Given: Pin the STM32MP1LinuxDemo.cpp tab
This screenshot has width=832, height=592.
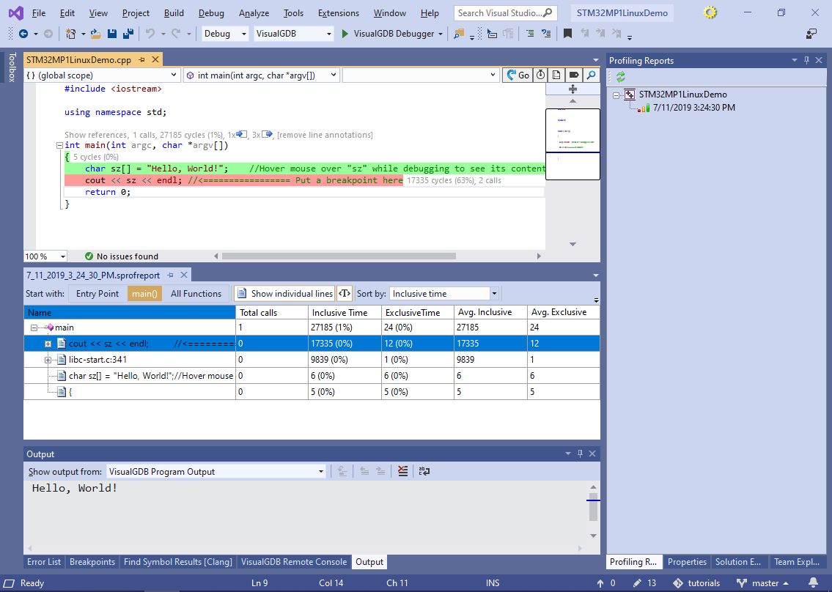Looking at the screenshot, I should click(x=141, y=60).
